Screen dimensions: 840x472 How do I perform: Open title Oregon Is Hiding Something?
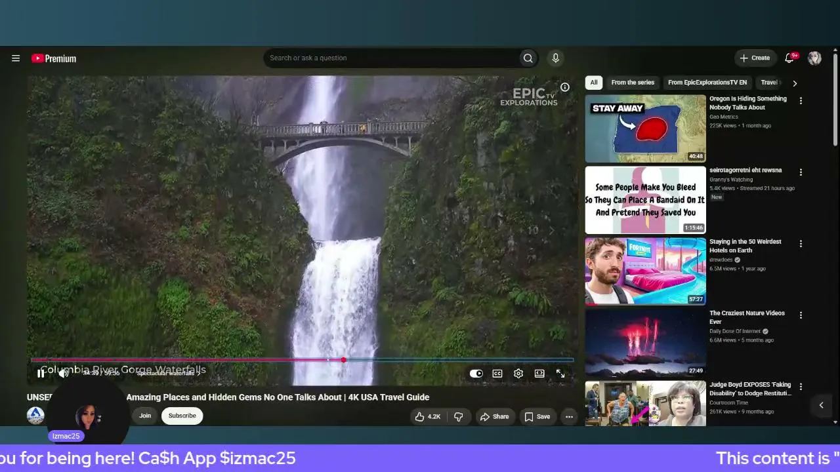[748, 103]
